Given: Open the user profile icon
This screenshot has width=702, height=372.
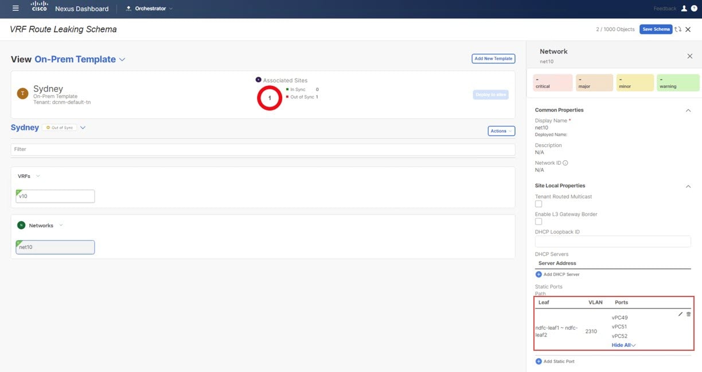Looking at the screenshot, I should [x=684, y=9].
